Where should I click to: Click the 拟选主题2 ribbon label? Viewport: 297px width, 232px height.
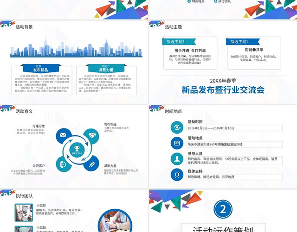pos(243,42)
